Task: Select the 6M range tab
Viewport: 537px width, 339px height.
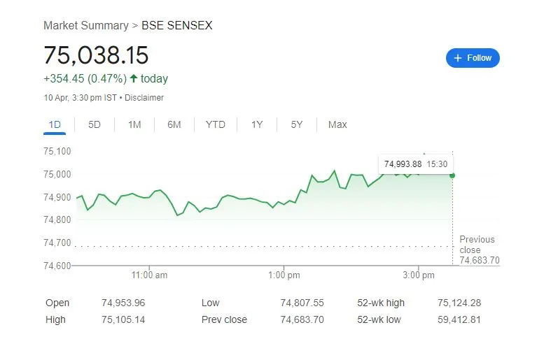Action: (x=174, y=124)
